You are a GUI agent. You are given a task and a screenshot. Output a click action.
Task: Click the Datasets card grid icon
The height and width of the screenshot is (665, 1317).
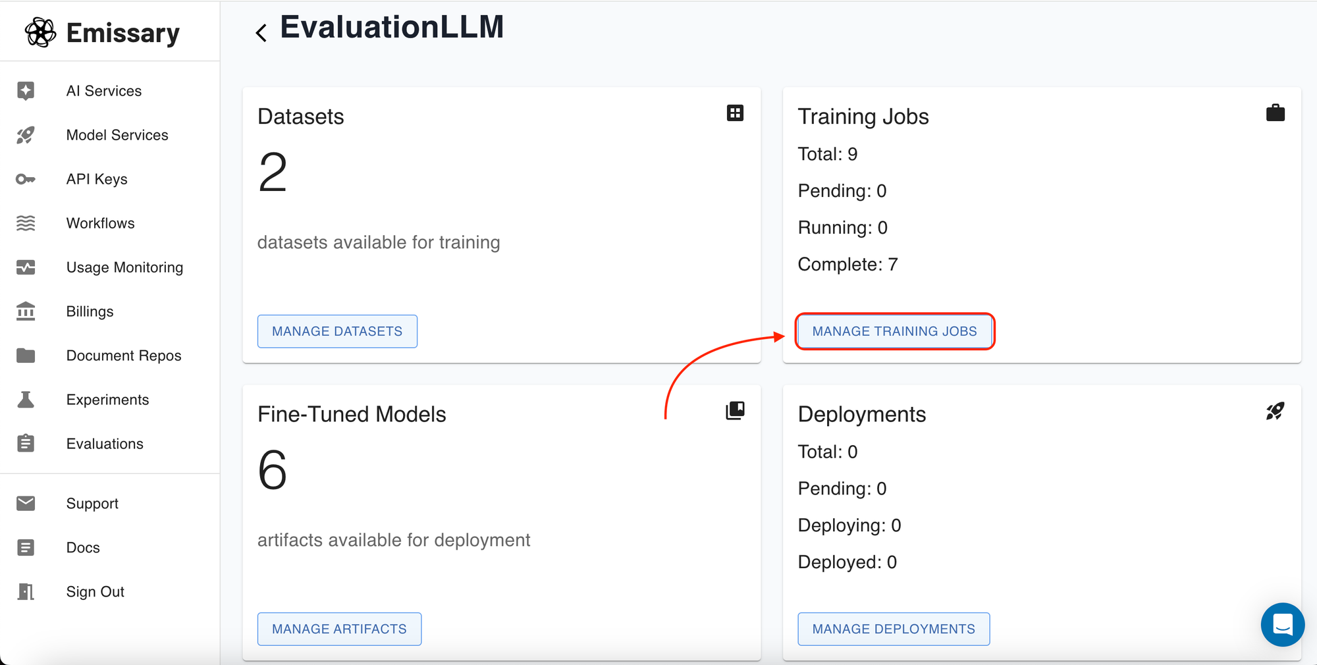pyautogui.click(x=735, y=113)
